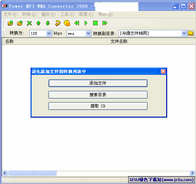This screenshot has height=184, width=196.
Task: Open the wma format dropdown
Action: pyautogui.click(x=89, y=33)
